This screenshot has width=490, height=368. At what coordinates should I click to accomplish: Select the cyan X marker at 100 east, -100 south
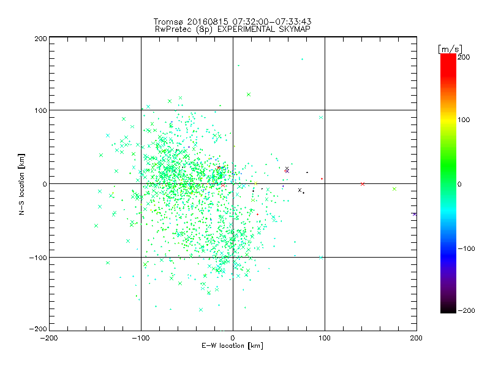click(x=321, y=258)
